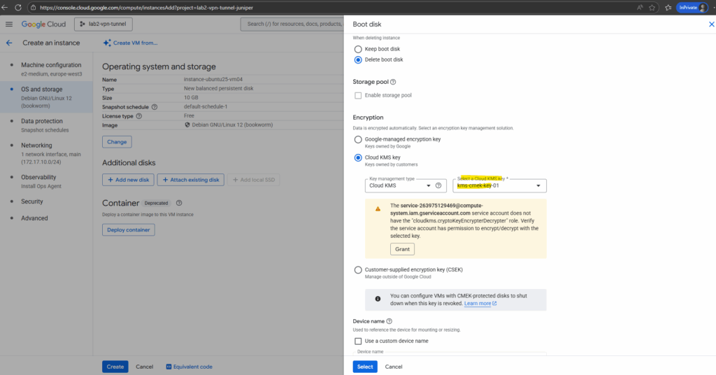The width and height of the screenshot is (716, 375).
Task: Click Create VM from sparkle icon
Action: (x=107, y=43)
